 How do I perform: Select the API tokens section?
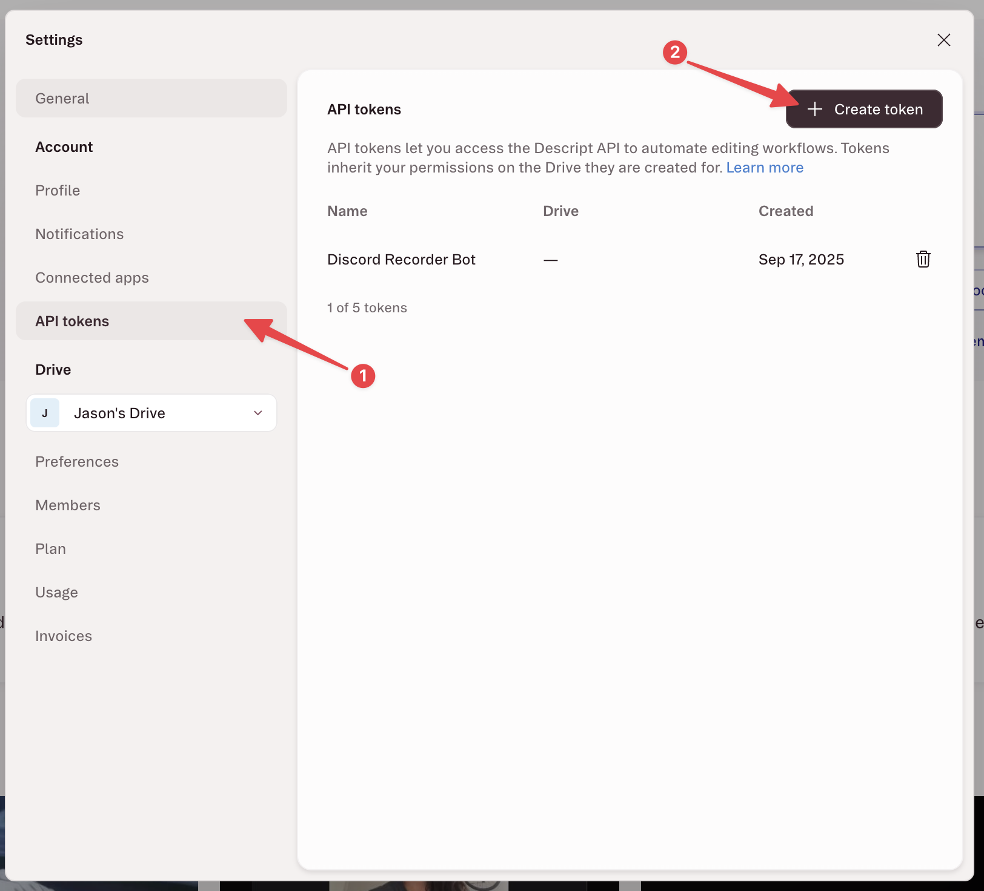point(72,321)
